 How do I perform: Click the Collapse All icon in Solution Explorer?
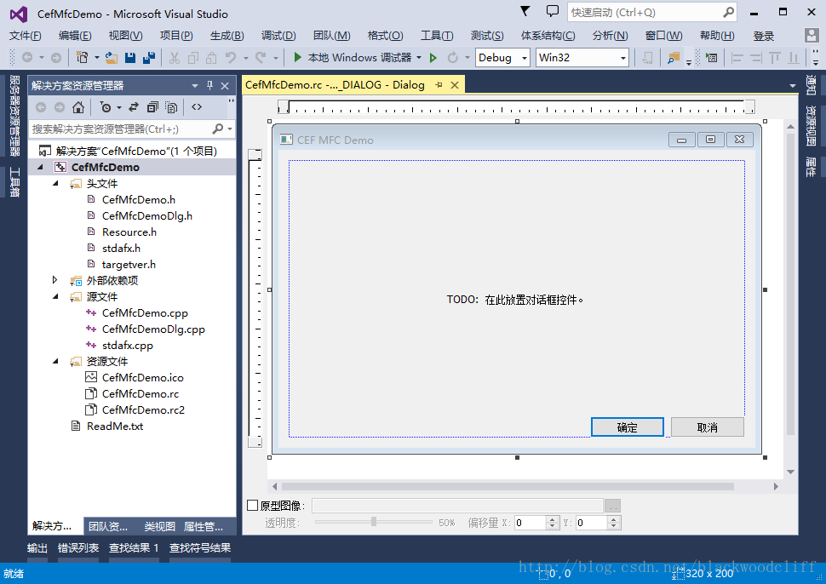tap(152, 107)
